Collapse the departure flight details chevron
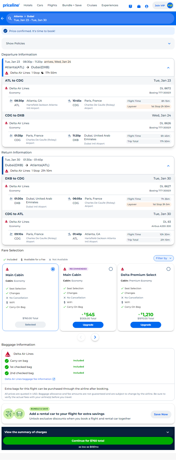Viewport: 176px width, 460px height. click(x=168, y=68)
